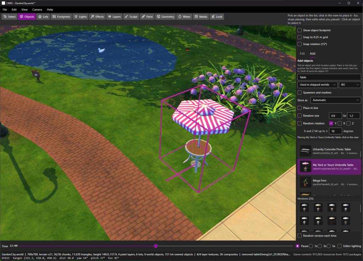Click the Versions (26) heading

[305, 199]
